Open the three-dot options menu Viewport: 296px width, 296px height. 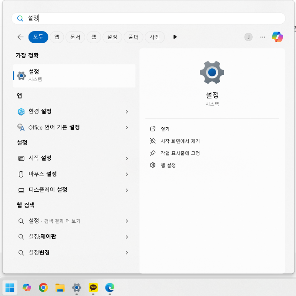(263, 37)
